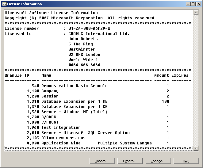The image size is (203, 168).
Task: Click the Copyright 2007 Microsoft Corporation line
Action: point(79,18)
